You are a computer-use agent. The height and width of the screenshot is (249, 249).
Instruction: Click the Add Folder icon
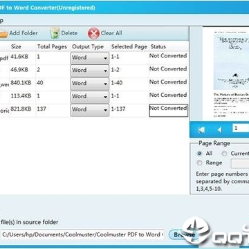pyautogui.click(x=3, y=34)
